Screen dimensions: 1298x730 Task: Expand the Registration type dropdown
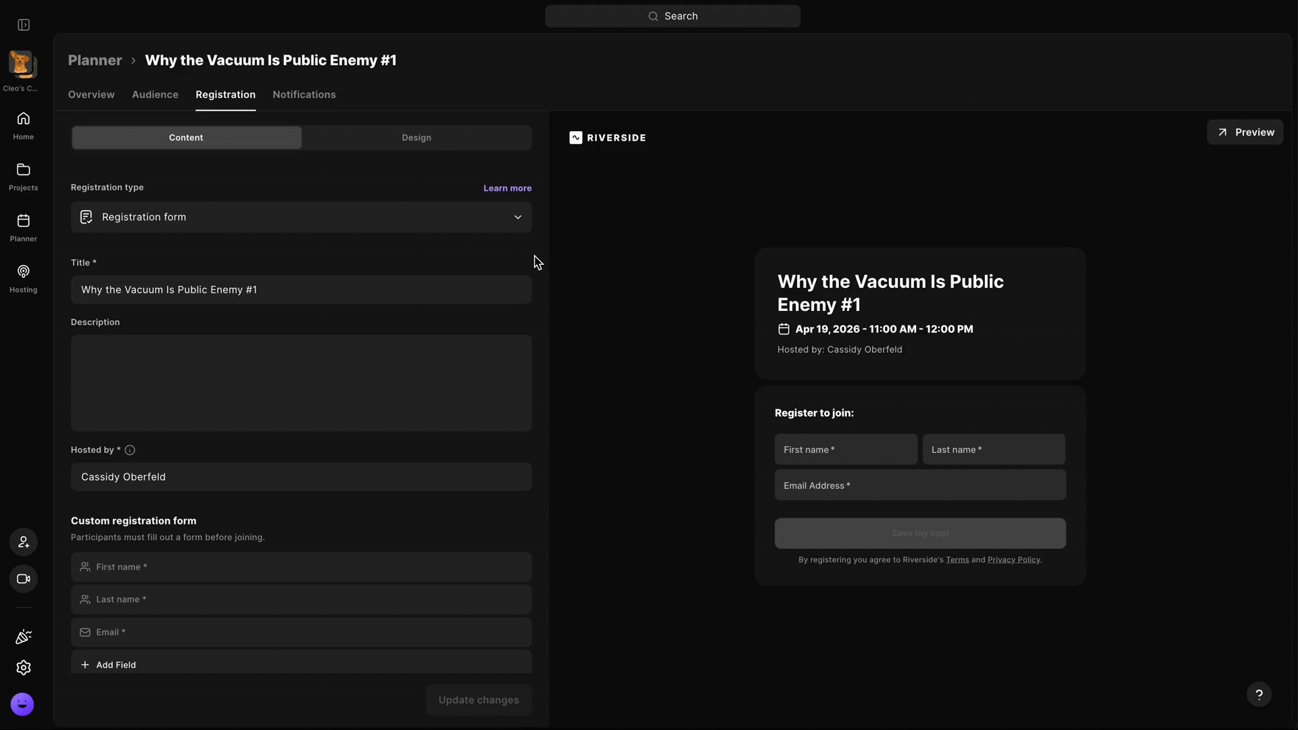301,217
